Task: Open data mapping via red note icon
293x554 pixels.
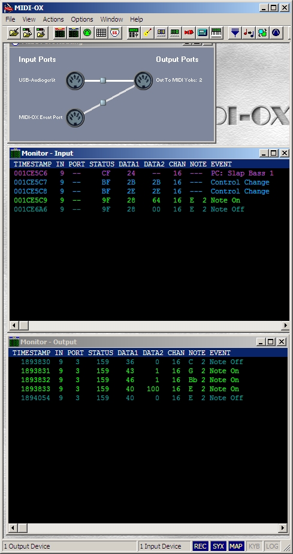Action: (249, 33)
